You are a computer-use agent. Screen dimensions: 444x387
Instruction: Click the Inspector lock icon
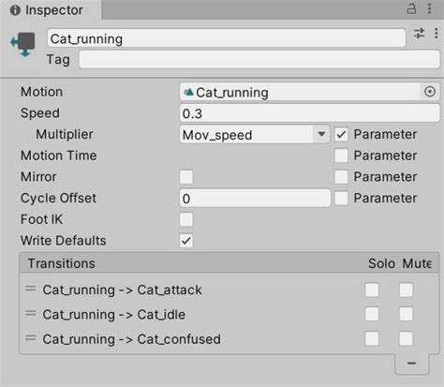coord(411,8)
